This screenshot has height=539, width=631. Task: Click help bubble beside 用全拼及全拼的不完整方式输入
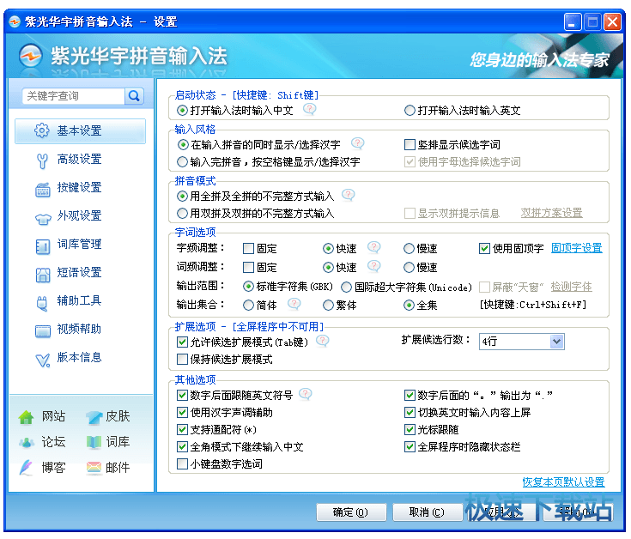pos(348,195)
